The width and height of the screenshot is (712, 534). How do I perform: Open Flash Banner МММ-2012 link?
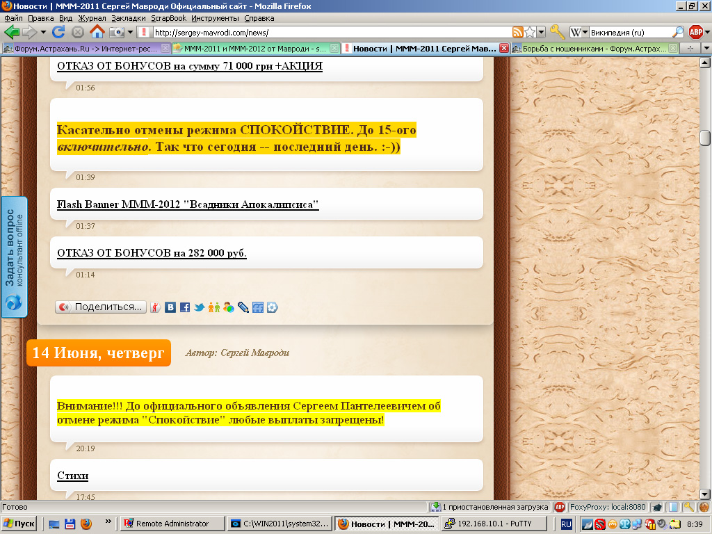pos(188,204)
